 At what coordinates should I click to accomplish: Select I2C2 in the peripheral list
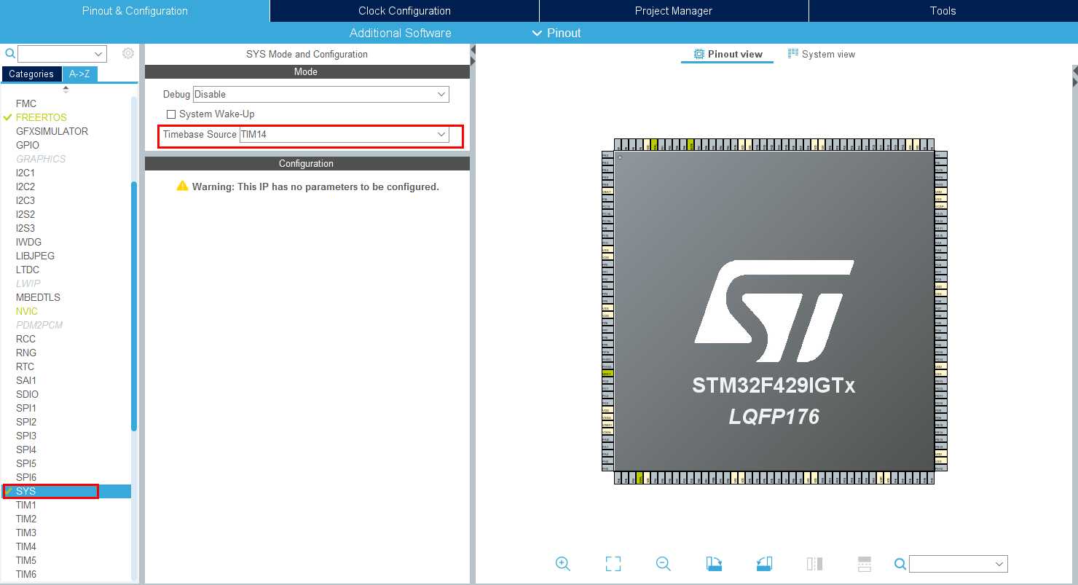(x=25, y=187)
